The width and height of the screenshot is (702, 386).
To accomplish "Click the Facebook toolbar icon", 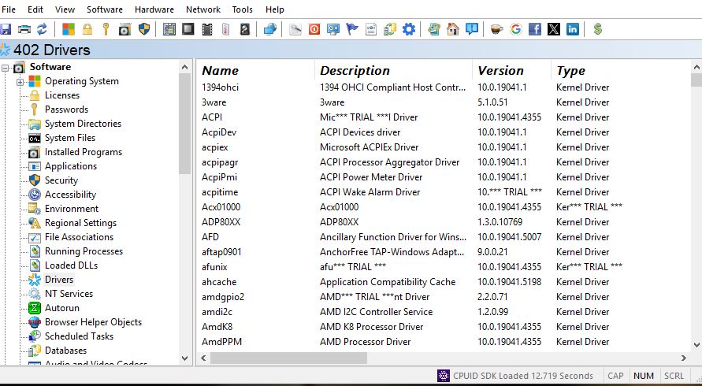I will (x=534, y=30).
